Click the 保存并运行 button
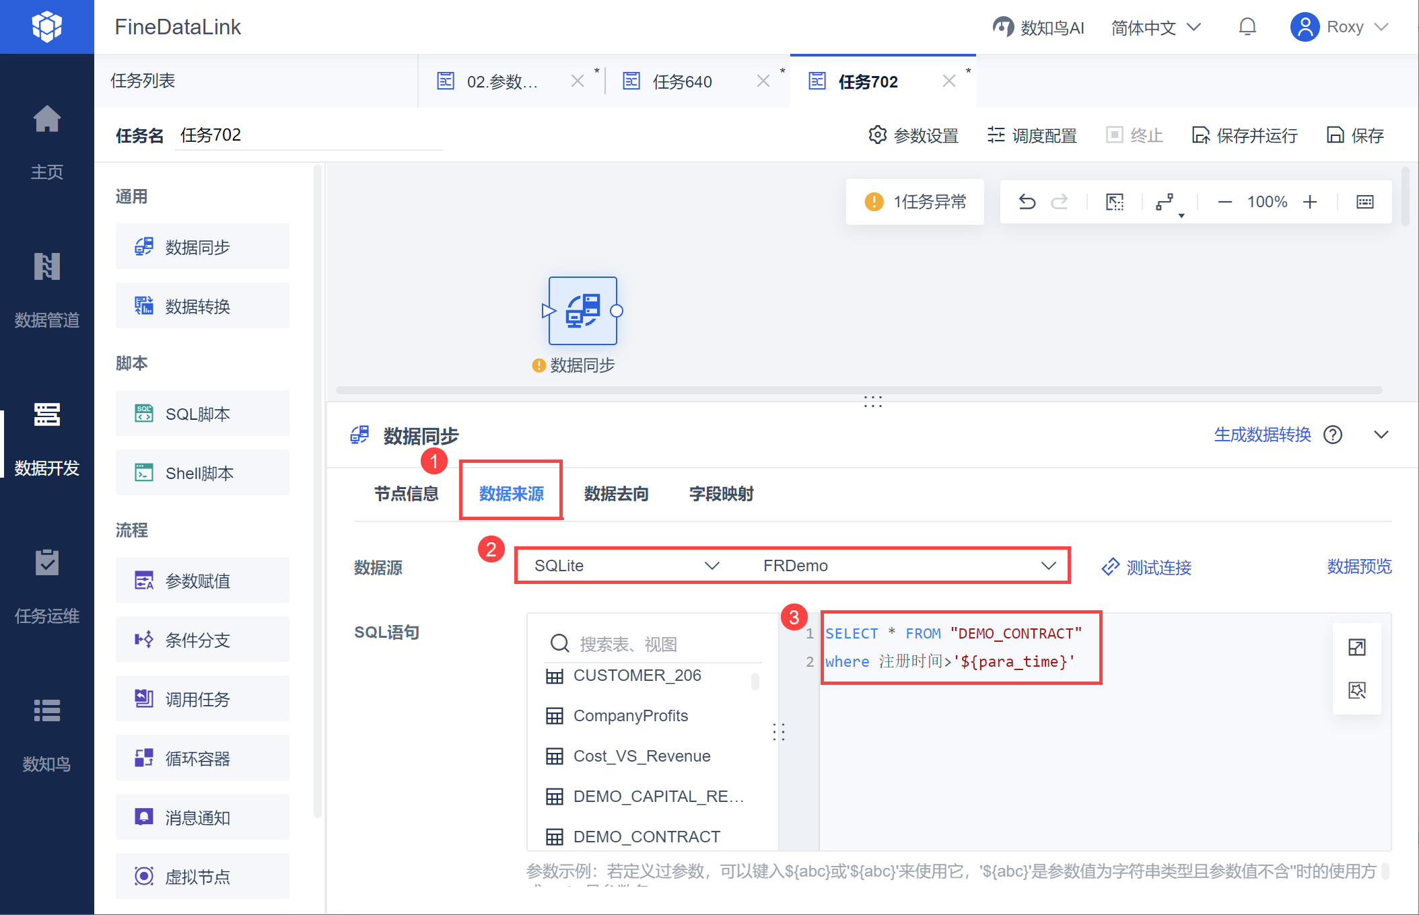1419x915 pixels. point(1245,135)
